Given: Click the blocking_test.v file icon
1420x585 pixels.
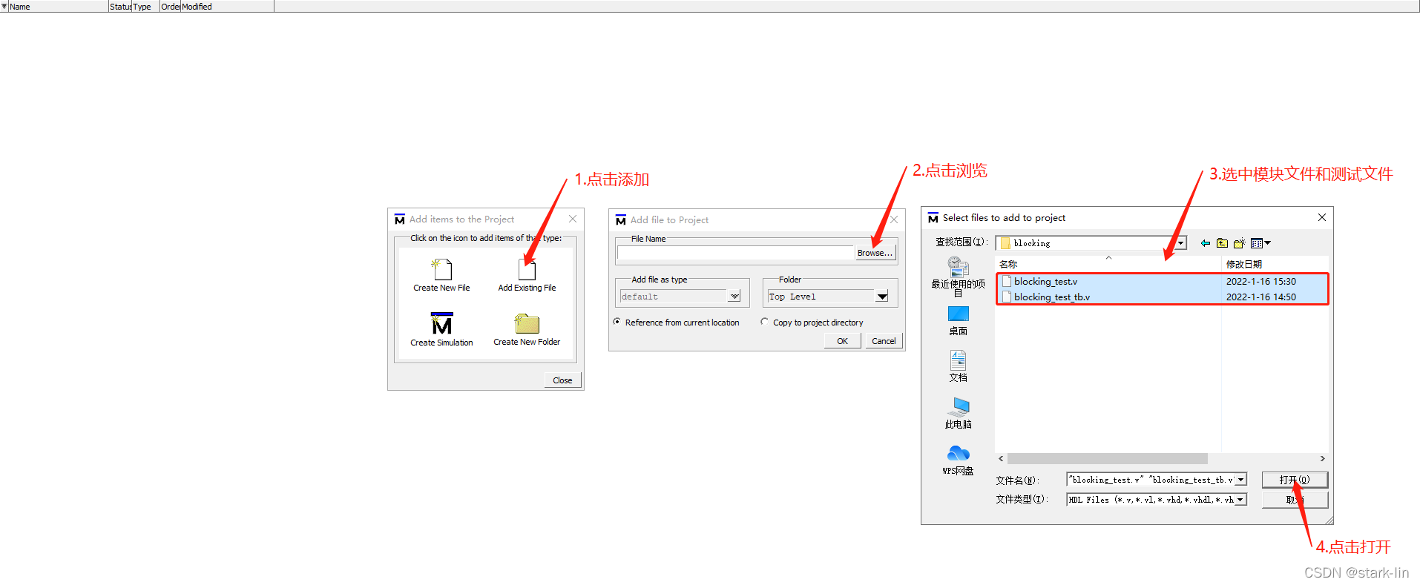Looking at the screenshot, I should (1007, 281).
